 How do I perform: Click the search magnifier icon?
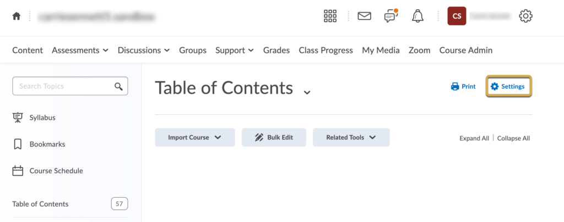click(x=118, y=86)
